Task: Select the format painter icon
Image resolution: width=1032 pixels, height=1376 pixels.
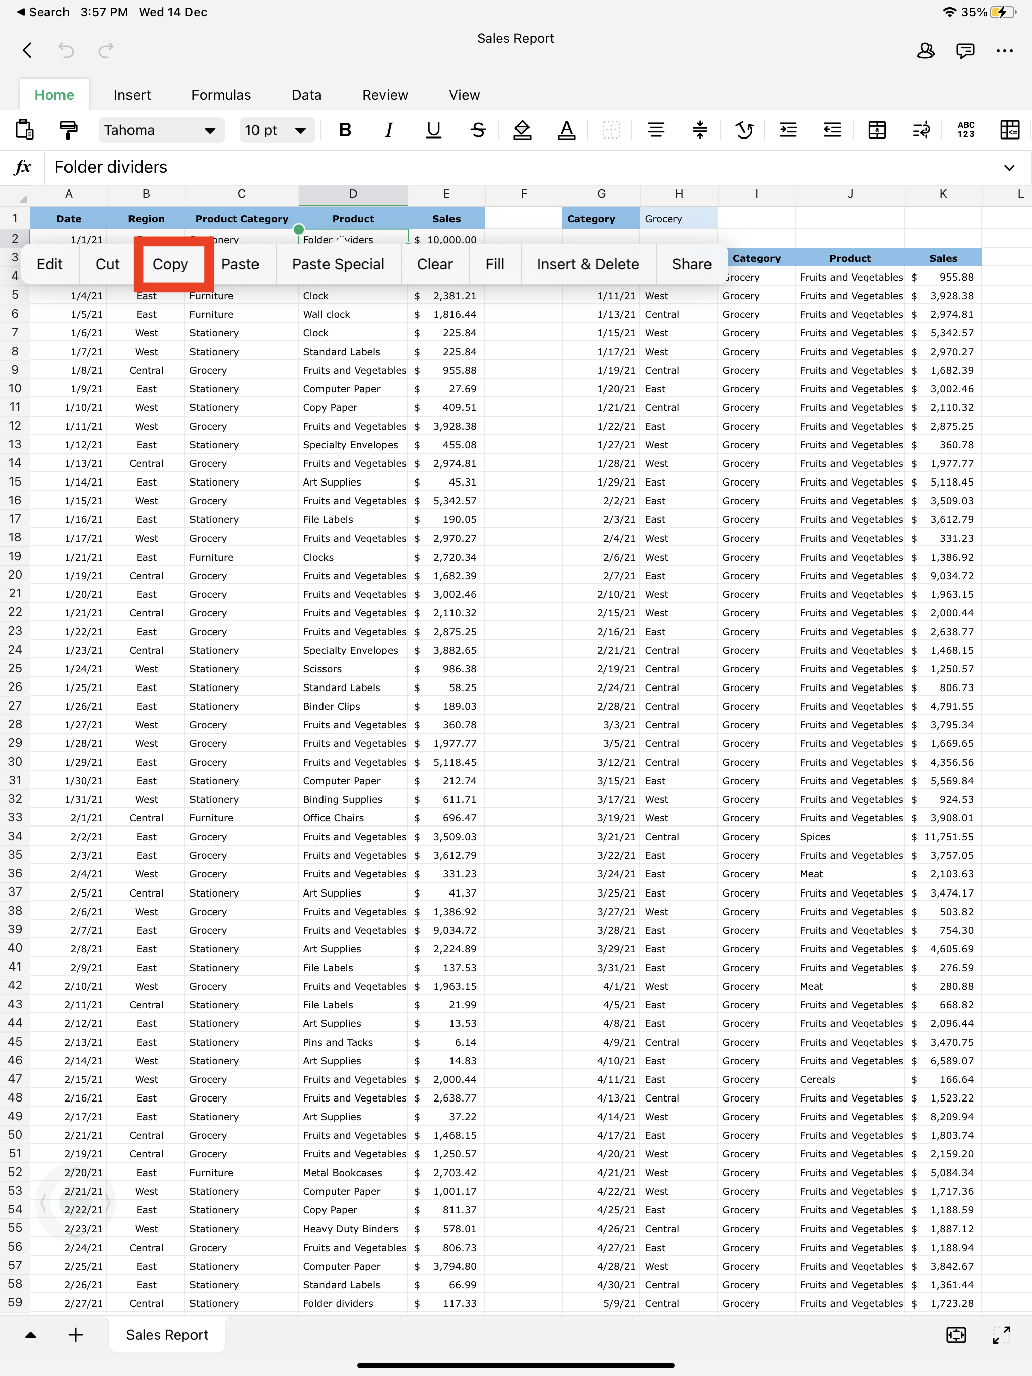Action: coord(69,130)
